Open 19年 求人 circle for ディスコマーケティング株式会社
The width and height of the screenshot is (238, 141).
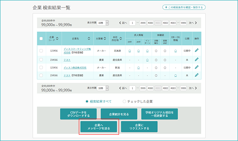tap(130, 51)
